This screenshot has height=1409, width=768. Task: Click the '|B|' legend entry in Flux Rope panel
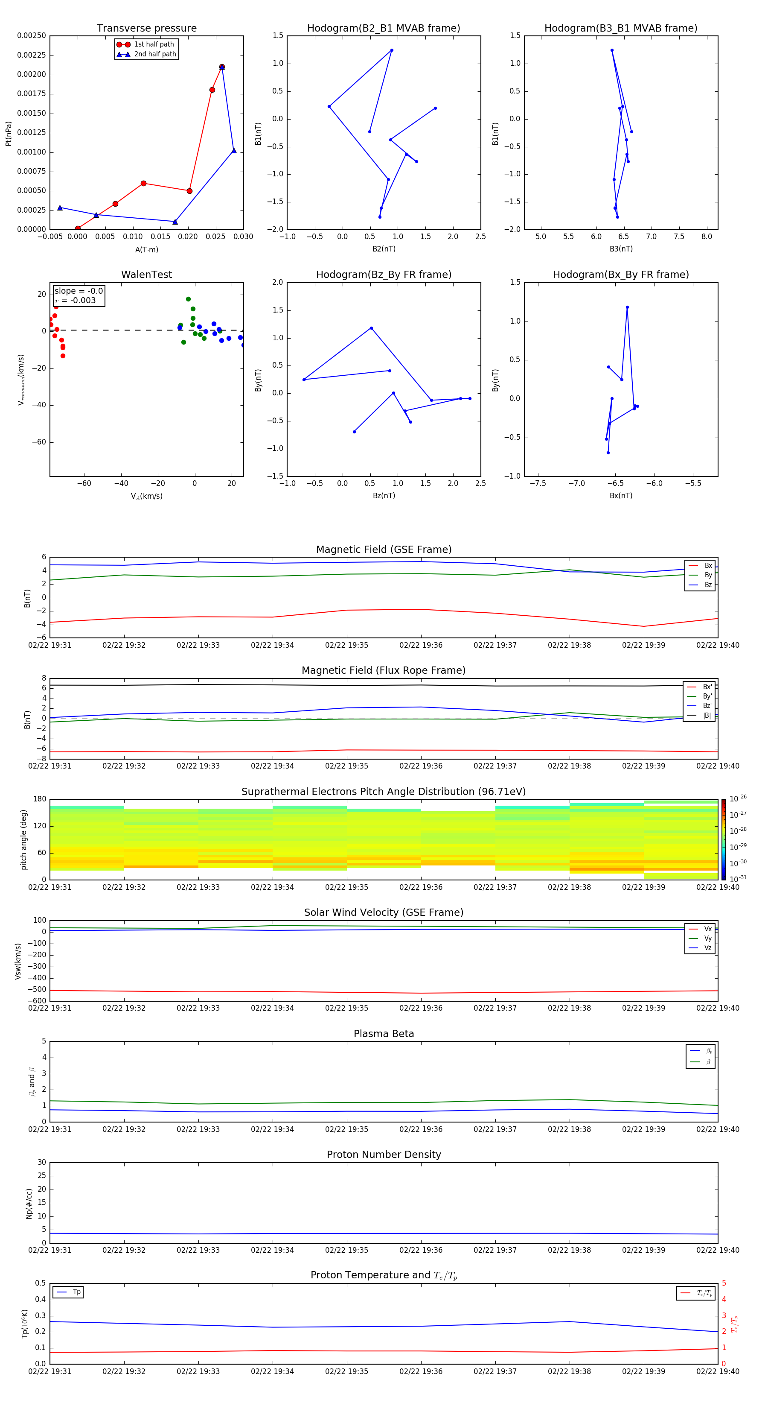[x=699, y=716]
